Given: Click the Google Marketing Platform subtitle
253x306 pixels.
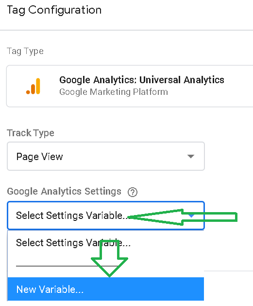Looking at the screenshot, I should pos(114,92).
